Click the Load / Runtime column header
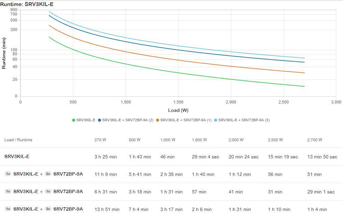 point(18,140)
